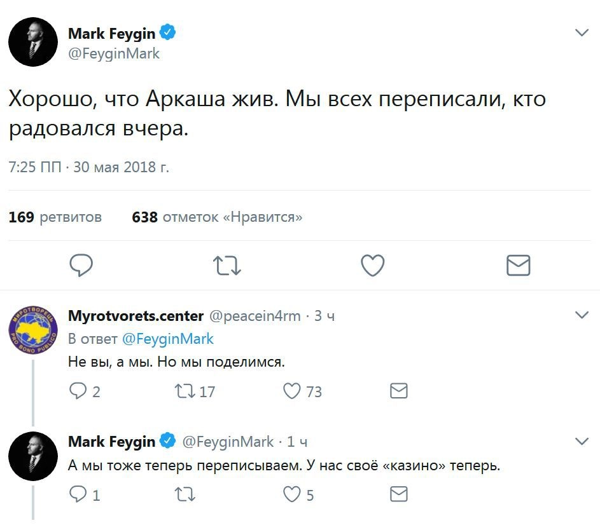View the 638 «Нравится» likes list
The height and width of the screenshot is (530, 600).
click(217, 217)
